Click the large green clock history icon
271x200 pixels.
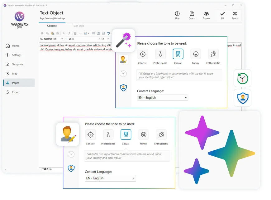242,78
